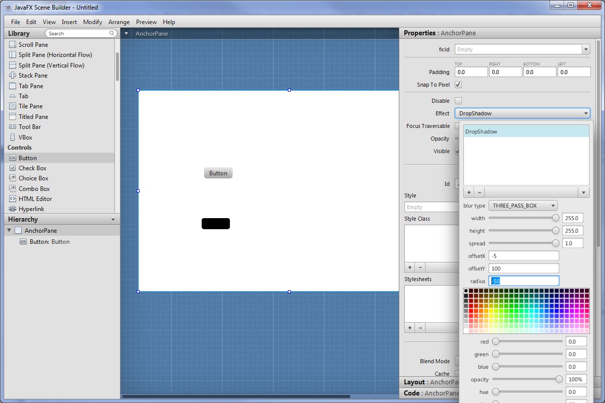605x403 pixels.
Task: Click the plus button under the effect list
Action: point(469,192)
